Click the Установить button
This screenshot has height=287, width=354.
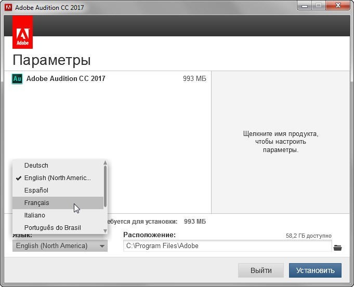(x=315, y=270)
